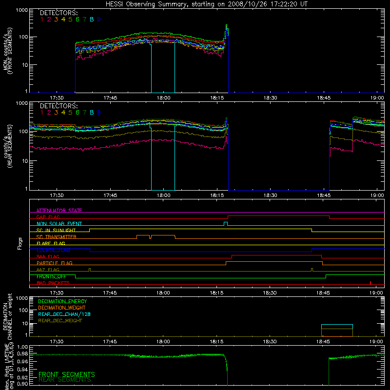Click the FLARE_FLAG label
The width and height of the screenshot is (390, 390).
[x=51, y=243]
